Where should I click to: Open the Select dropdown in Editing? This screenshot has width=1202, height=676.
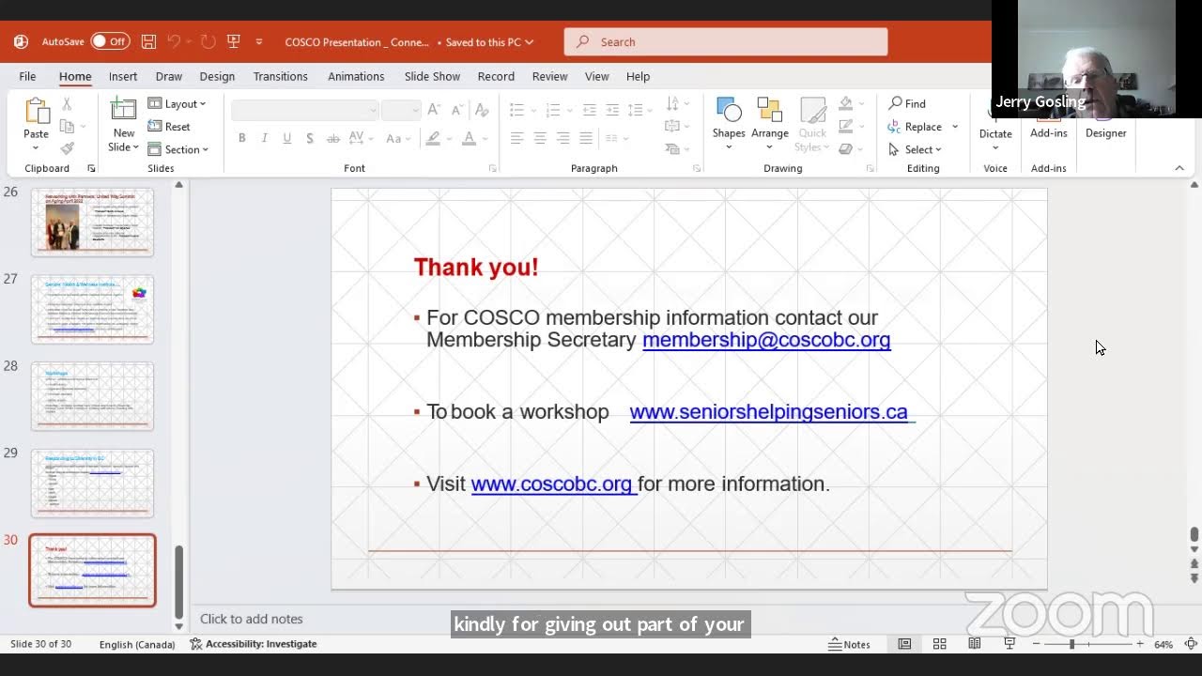[915, 149]
